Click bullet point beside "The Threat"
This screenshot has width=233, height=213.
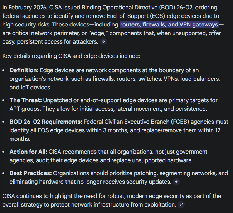coord(3,100)
